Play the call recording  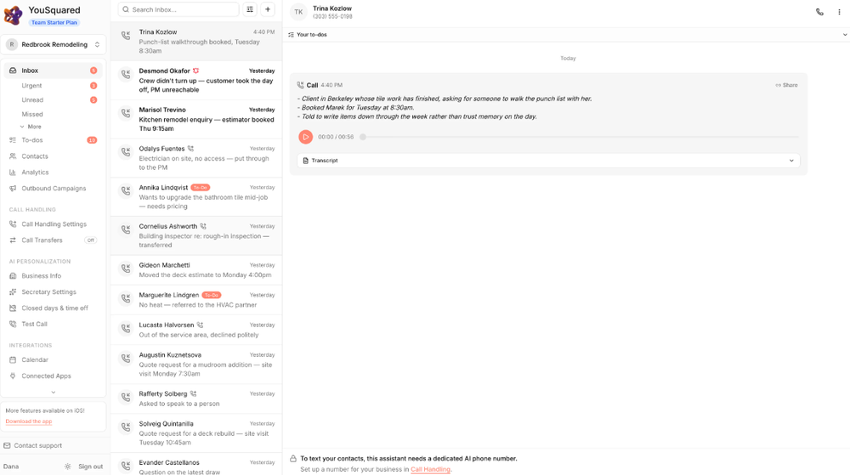click(x=306, y=137)
